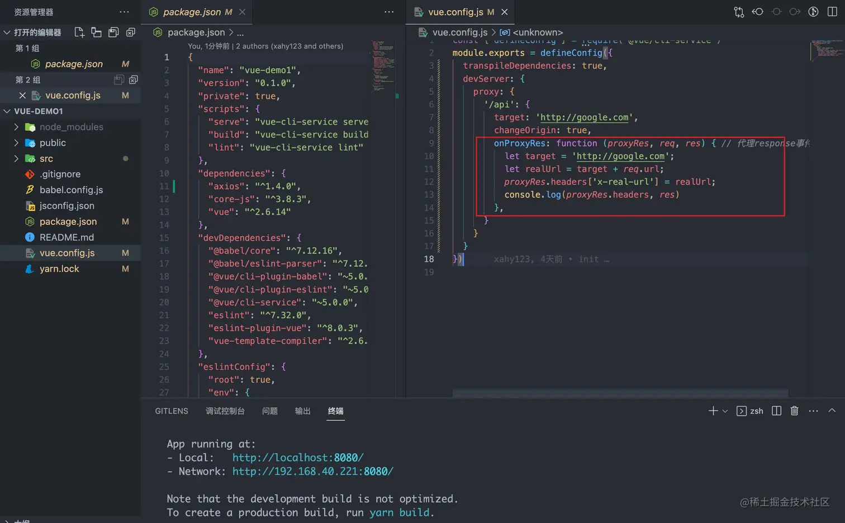Close the package.json editor tab

coord(242,12)
